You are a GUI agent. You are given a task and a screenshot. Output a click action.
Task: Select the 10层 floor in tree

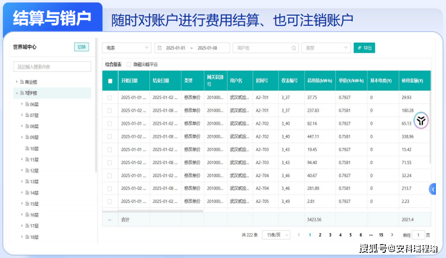click(34, 148)
